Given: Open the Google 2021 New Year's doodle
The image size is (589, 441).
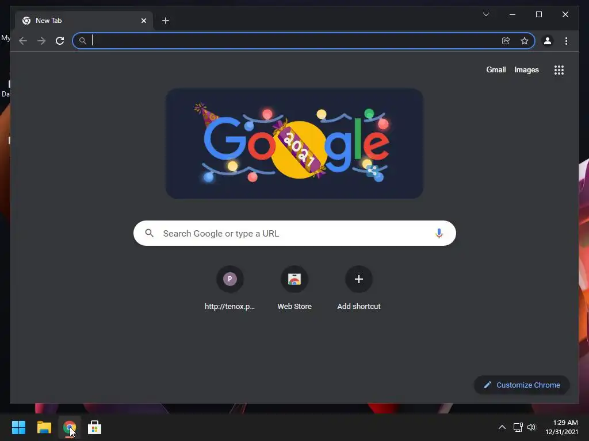Looking at the screenshot, I should (294, 144).
